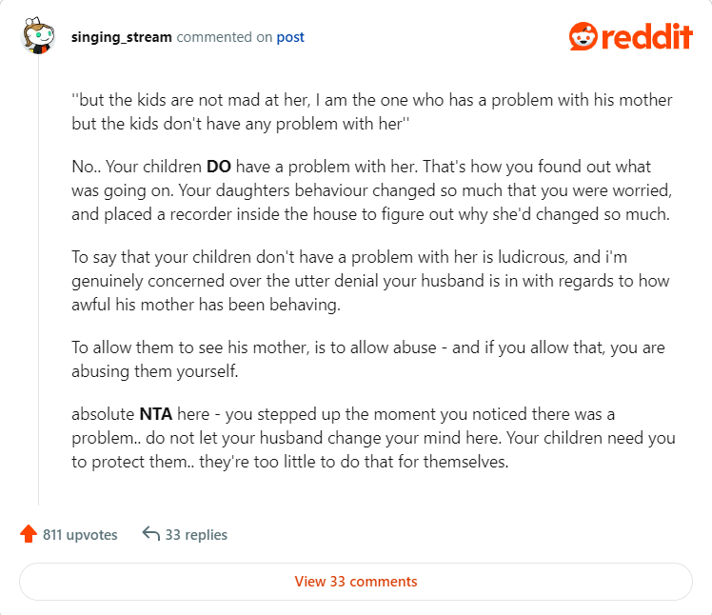
Task: Click the singing_stream user avatar
Action: [38, 38]
